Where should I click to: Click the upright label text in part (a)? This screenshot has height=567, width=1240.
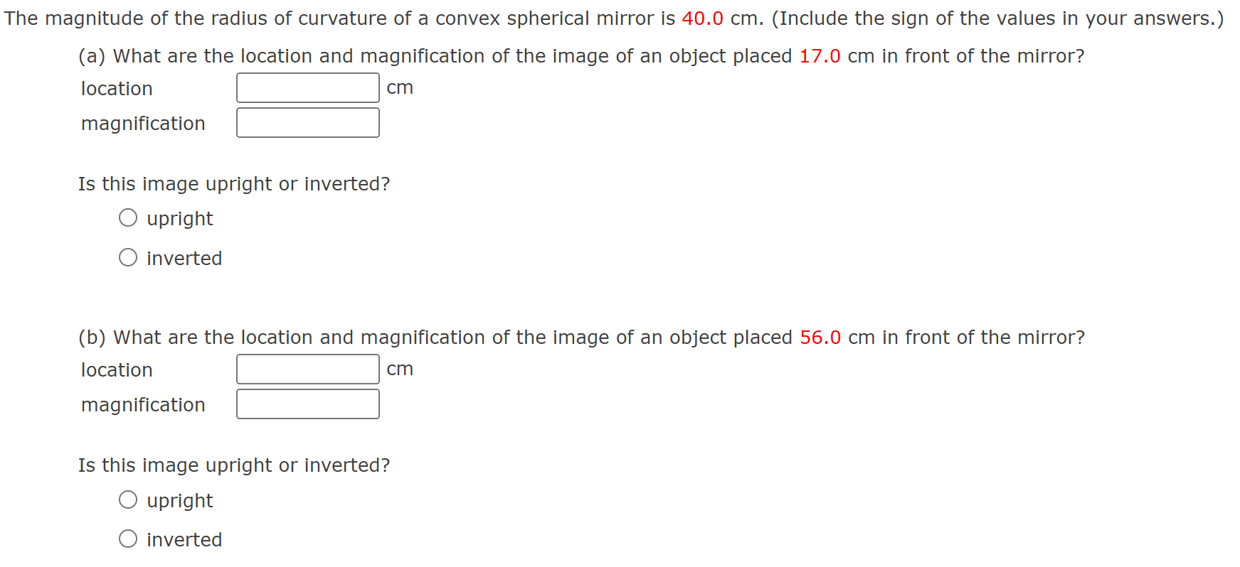coord(179,218)
